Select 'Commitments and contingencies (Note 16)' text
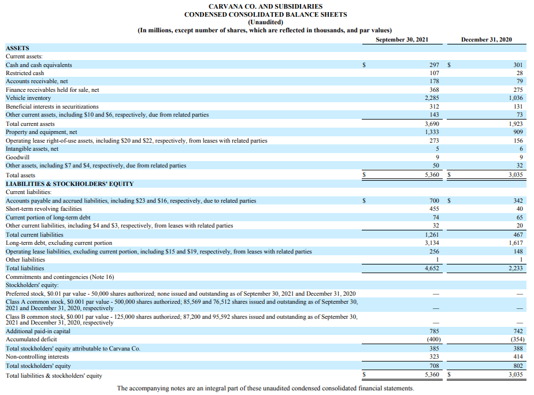This screenshot has width=534, height=395. coord(60,277)
